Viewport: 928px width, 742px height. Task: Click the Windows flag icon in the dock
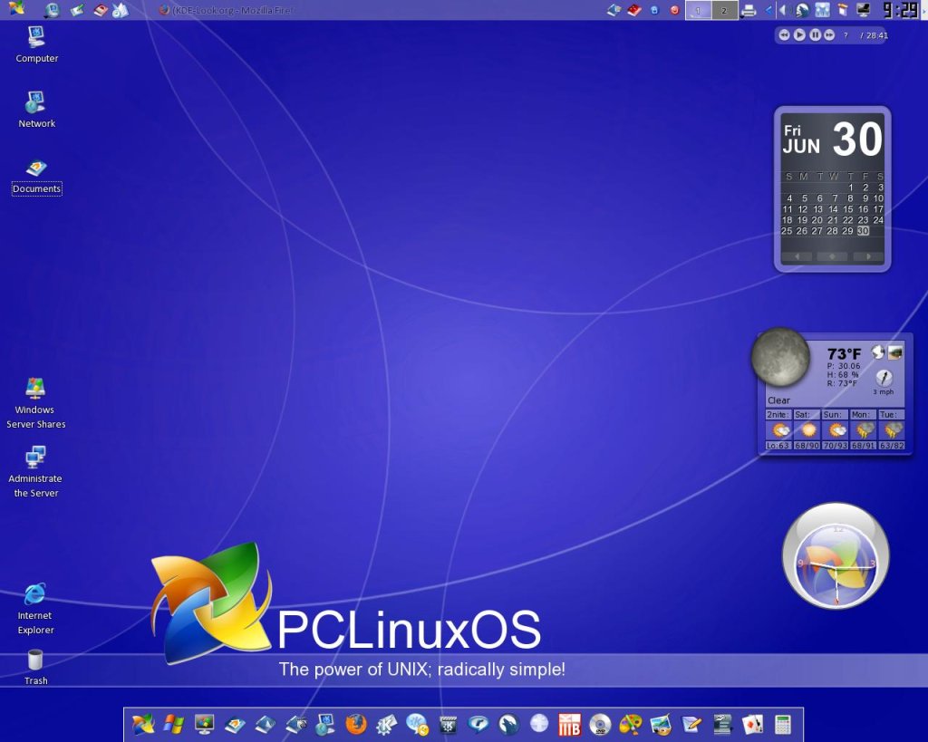[x=174, y=724]
